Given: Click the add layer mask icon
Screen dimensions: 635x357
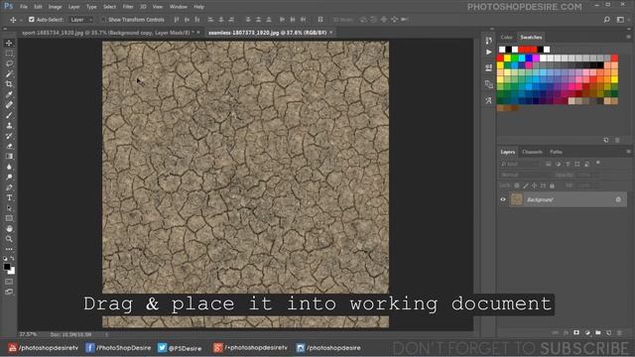Looking at the screenshot, I should click(x=576, y=333).
